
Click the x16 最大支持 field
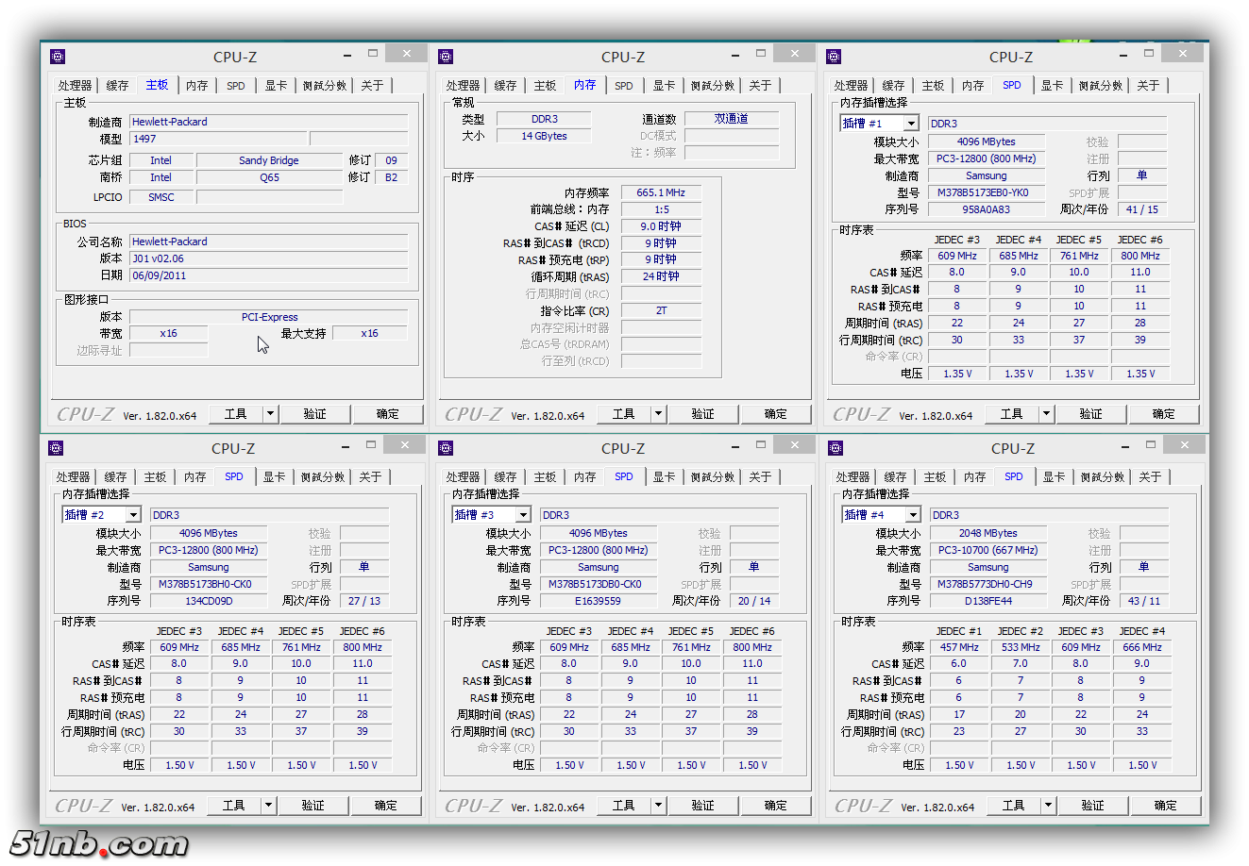369,333
